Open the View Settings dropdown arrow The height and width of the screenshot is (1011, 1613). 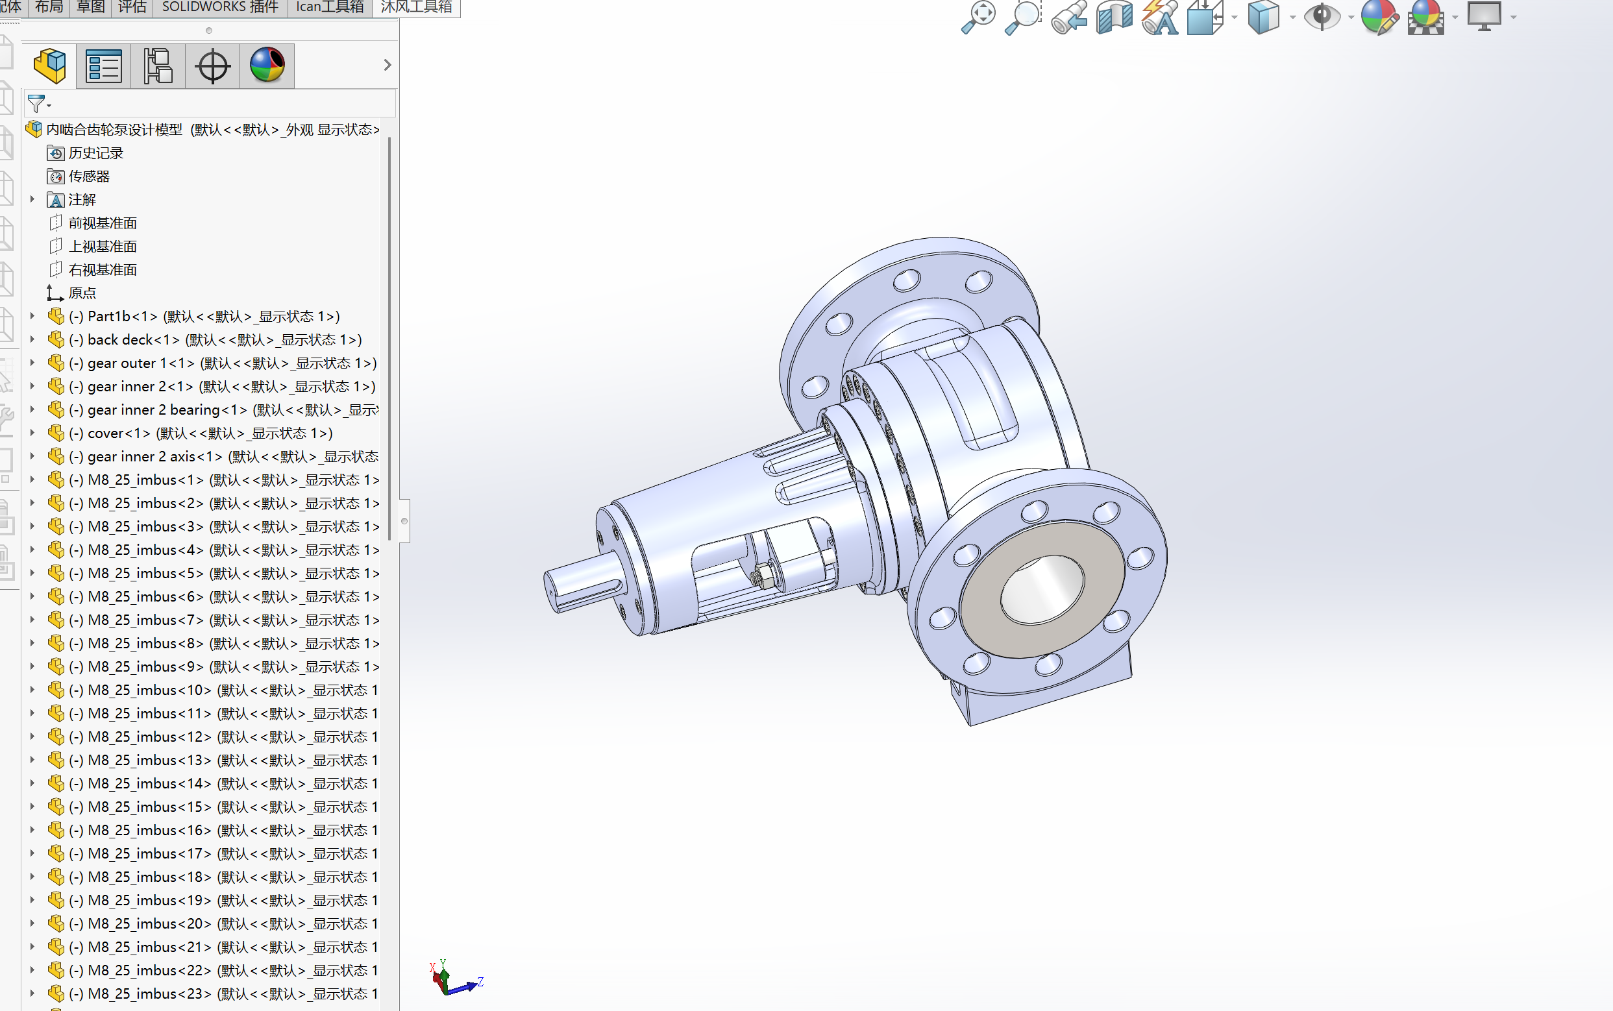(x=1513, y=18)
